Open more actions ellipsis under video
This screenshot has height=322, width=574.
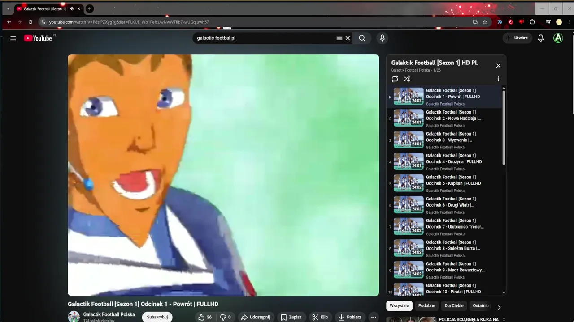click(x=374, y=317)
